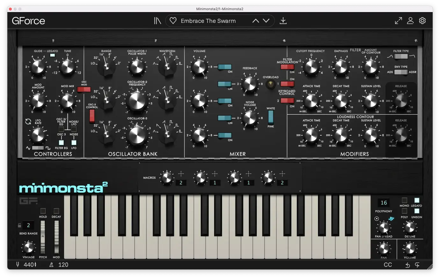Click the second macro assignment count 1

tap(215, 183)
